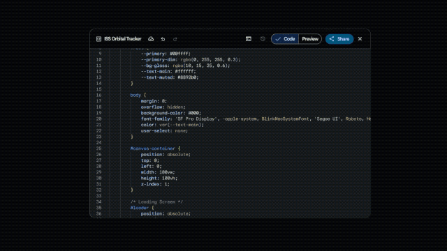447x251 pixels.
Task: Click the cloud save status icon
Action: click(x=151, y=39)
